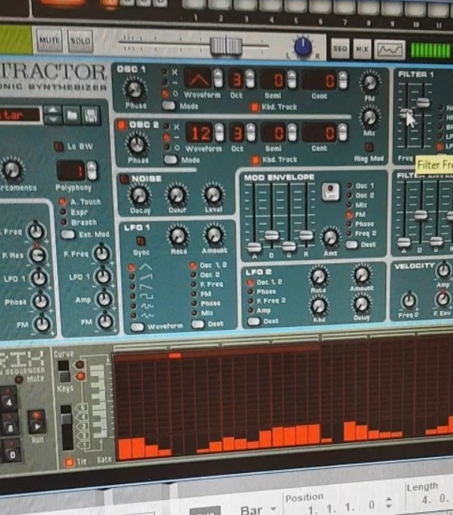The image size is (453, 515).
Task: Turn the FM knob beside OSC 1
Action: click(370, 82)
